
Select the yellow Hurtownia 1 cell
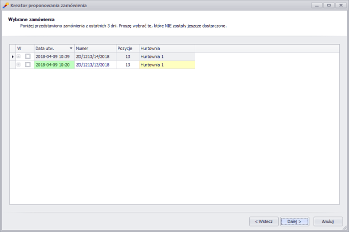[x=166, y=64]
